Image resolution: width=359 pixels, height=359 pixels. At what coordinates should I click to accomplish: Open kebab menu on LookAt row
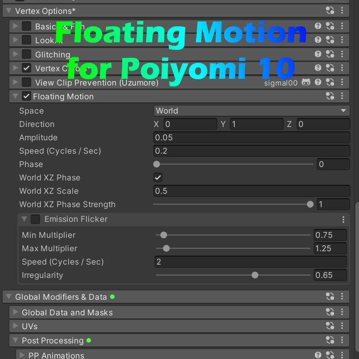tap(342, 40)
